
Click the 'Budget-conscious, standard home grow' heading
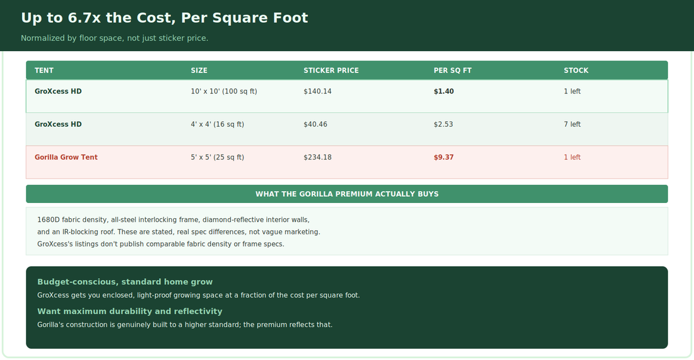pyautogui.click(x=125, y=282)
